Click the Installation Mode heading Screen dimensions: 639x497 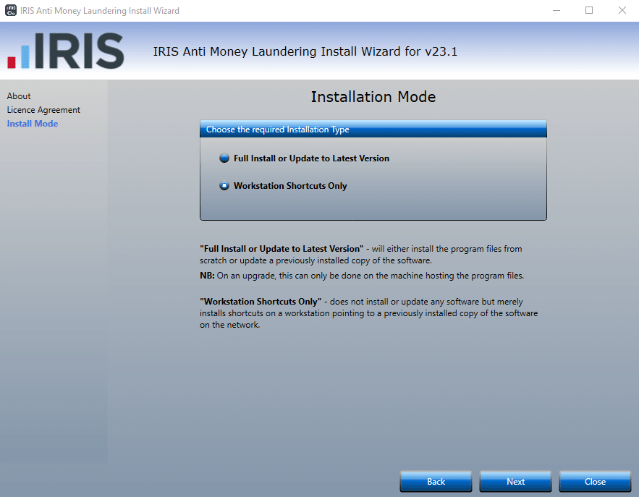pyautogui.click(x=373, y=97)
